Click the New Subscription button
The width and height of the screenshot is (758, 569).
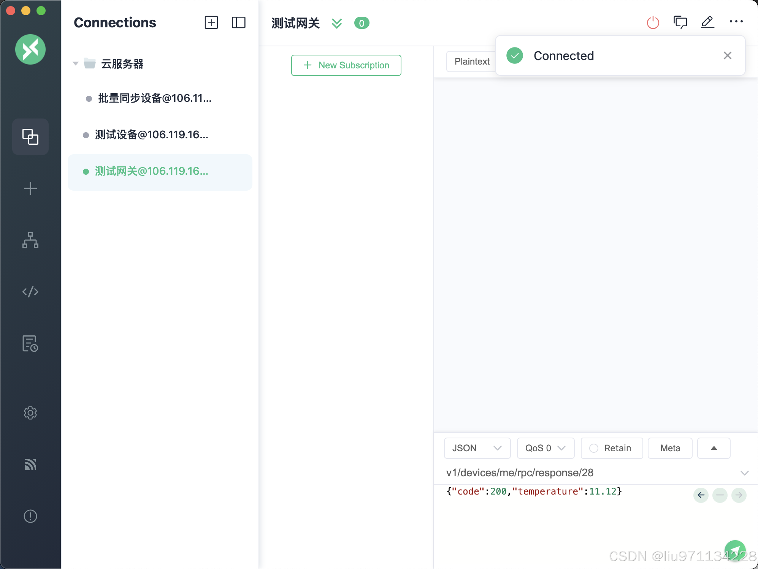tap(346, 65)
